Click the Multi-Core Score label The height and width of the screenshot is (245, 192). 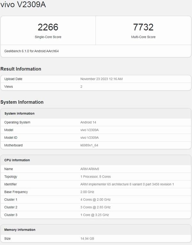[x=143, y=37]
